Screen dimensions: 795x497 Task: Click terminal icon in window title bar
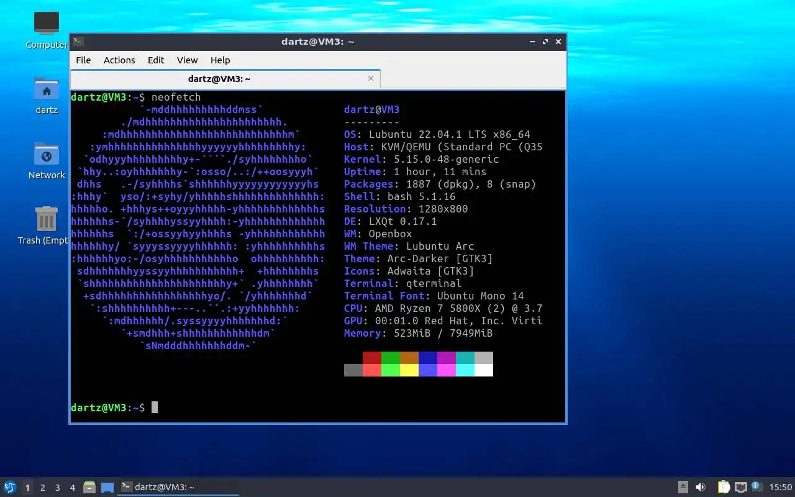78,42
